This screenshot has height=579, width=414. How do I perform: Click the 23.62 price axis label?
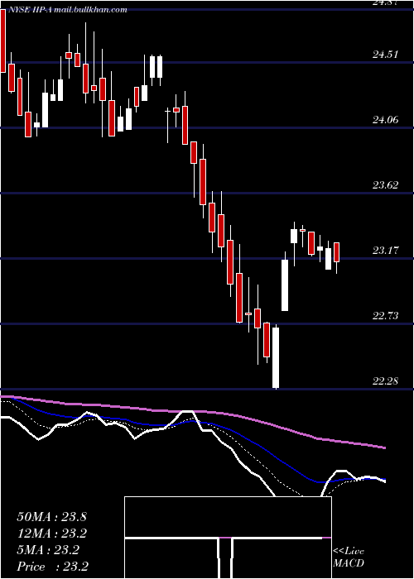click(x=386, y=185)
